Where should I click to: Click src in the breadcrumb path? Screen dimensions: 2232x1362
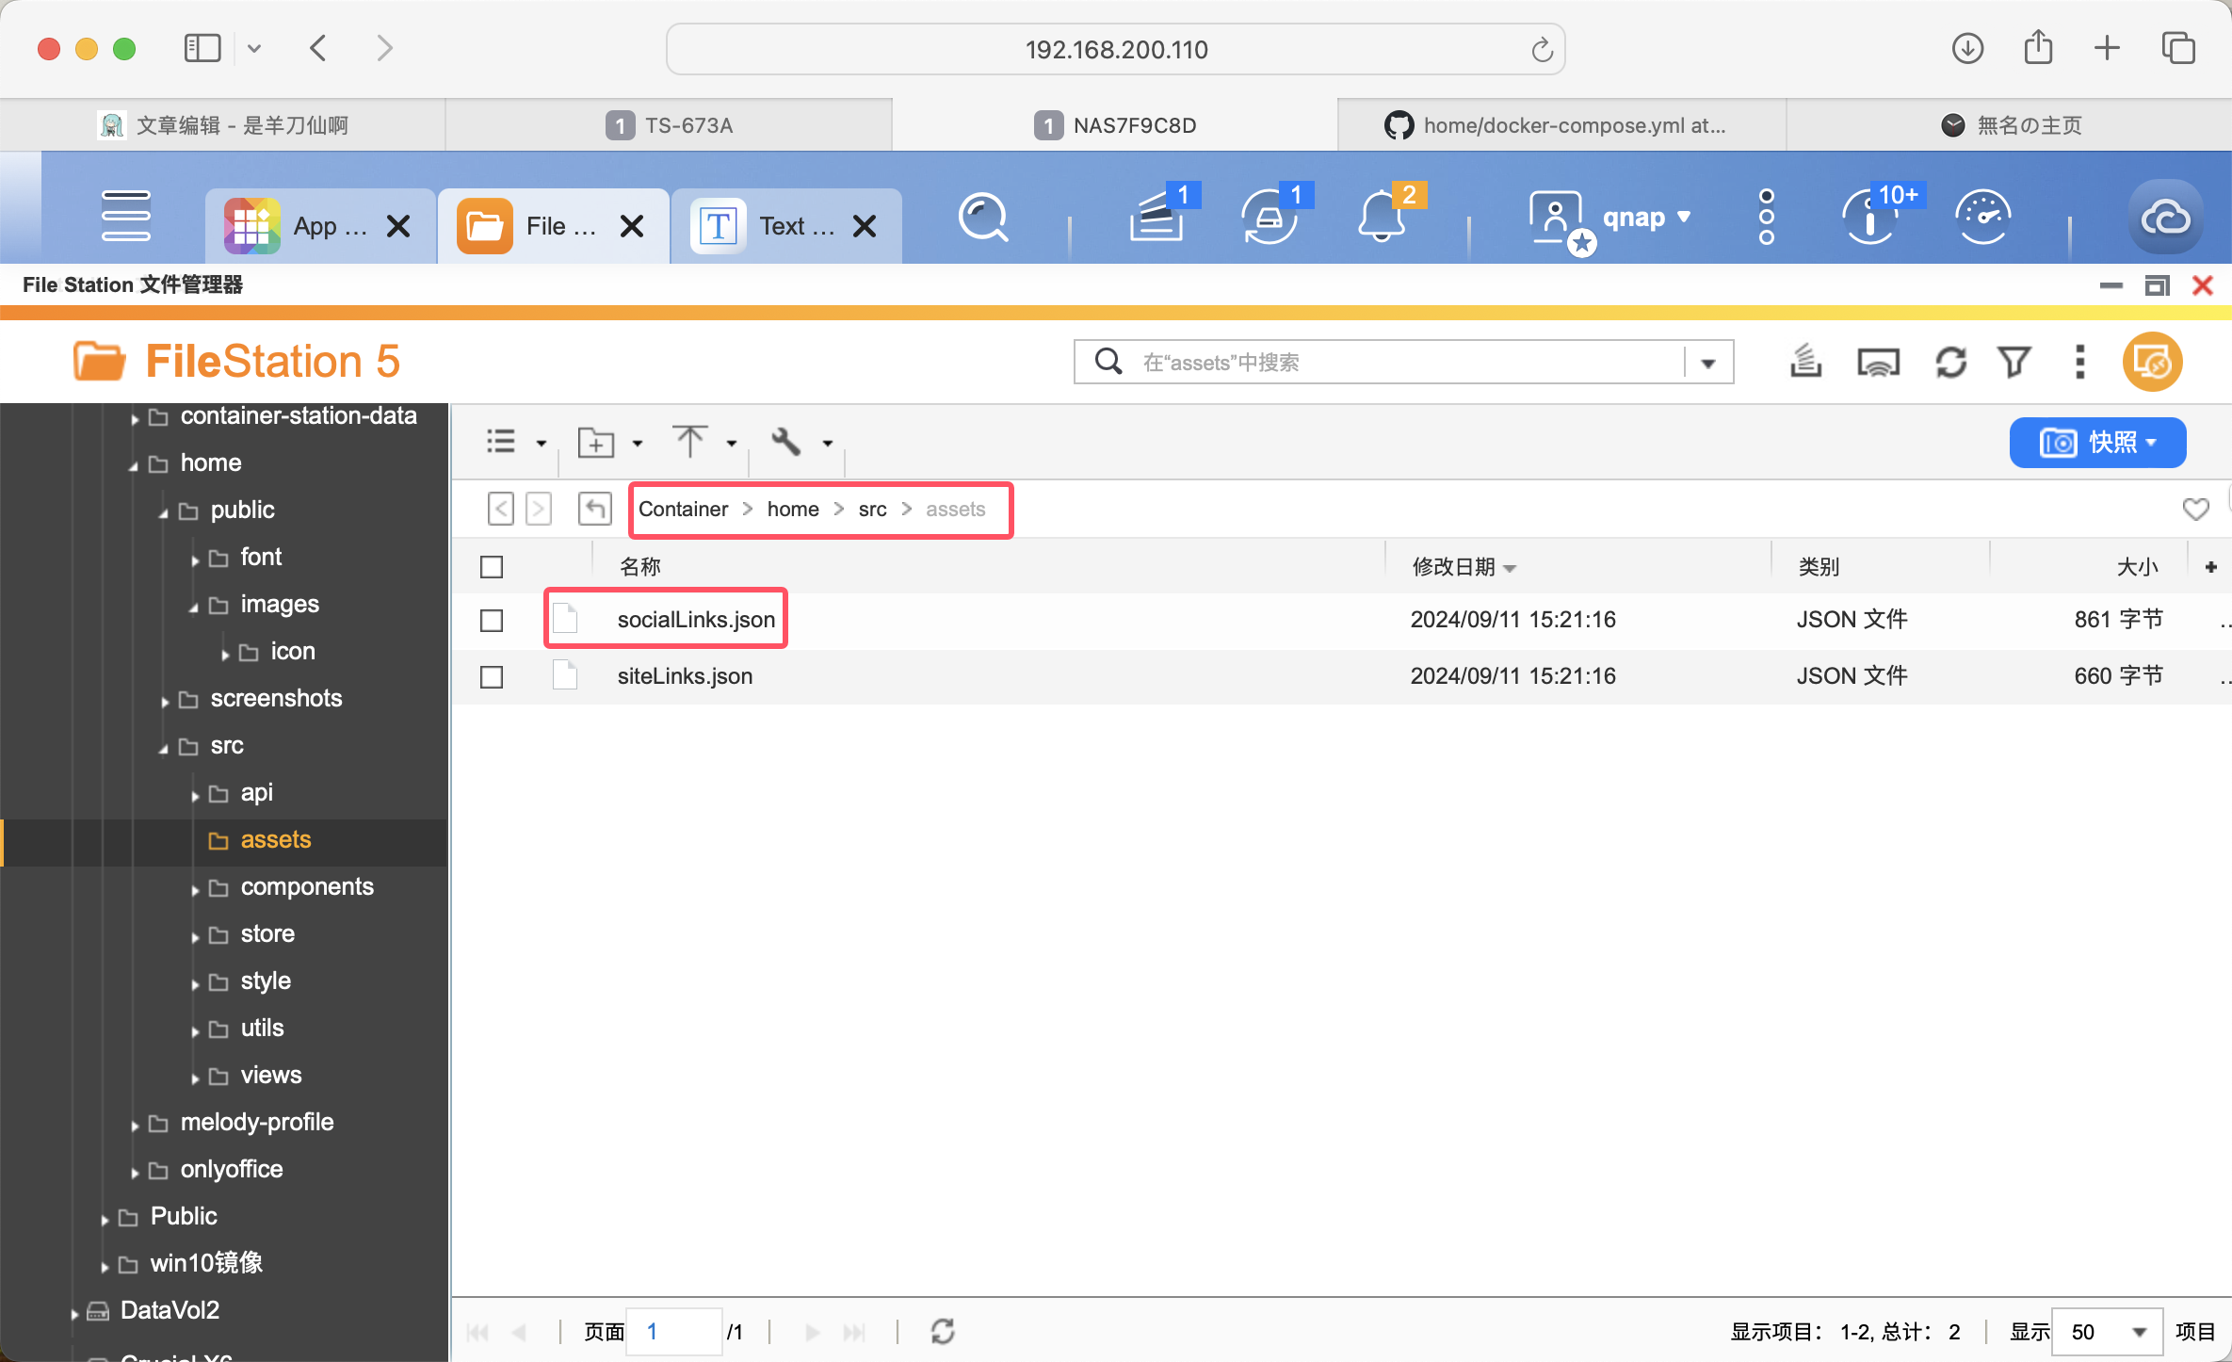pyautogui.click(x=872, y=509)
